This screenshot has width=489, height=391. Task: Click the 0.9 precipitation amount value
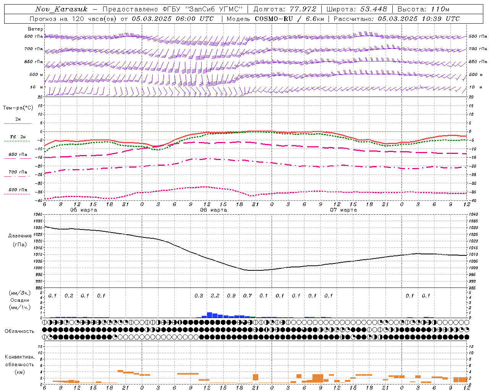(231, 296)
